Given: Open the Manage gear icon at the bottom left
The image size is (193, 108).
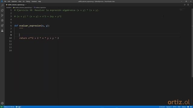Looking at the screenshot, I should (2, 103).
